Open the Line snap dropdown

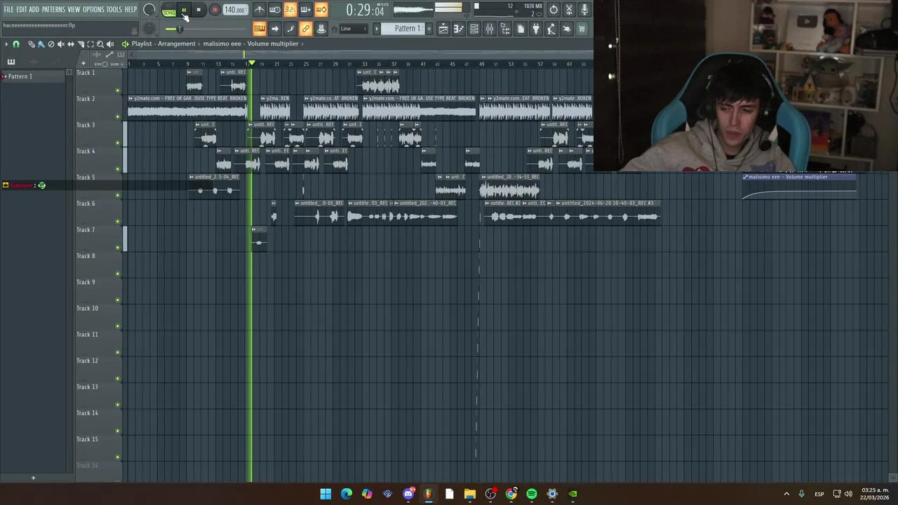point(353,29)
